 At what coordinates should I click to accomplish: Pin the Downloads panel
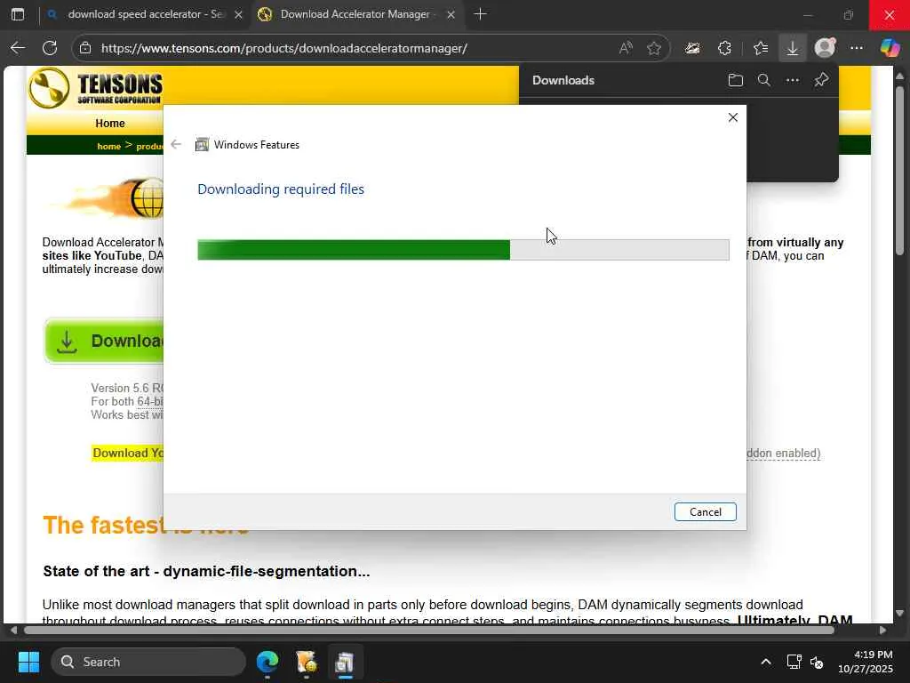point(821,80)
